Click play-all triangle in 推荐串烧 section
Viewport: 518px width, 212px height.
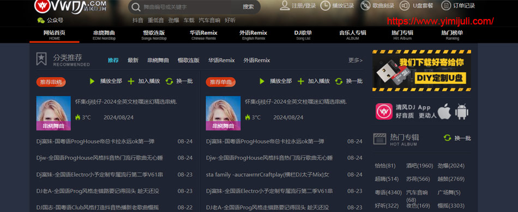(x=92, y=81)
